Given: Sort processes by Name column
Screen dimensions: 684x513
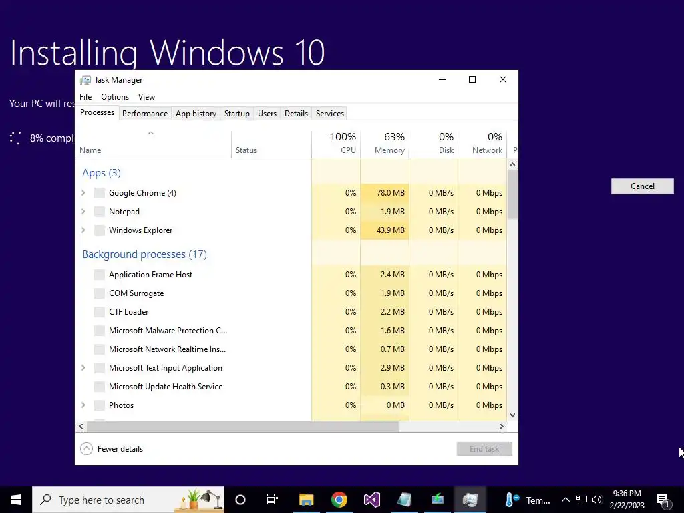Looking at the screenshot, I should click(153, 144).
